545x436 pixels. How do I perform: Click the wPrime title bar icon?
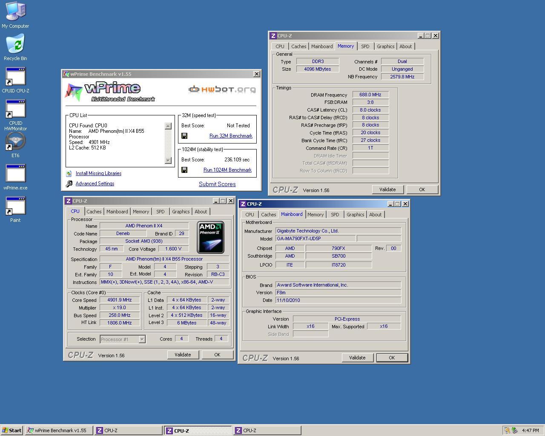tap(66, 74)
